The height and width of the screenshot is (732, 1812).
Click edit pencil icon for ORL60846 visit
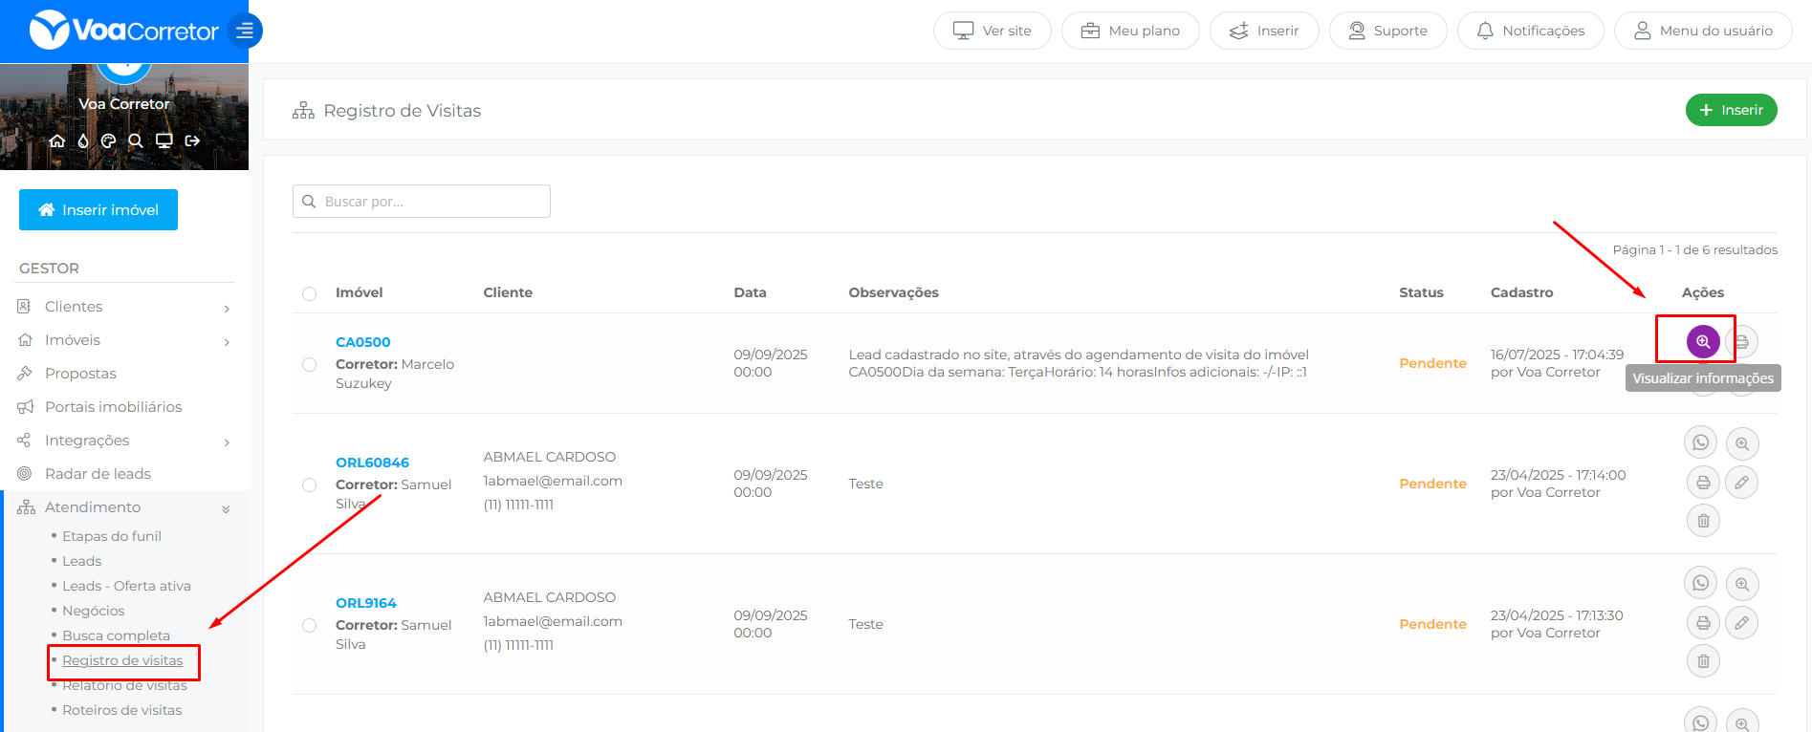click(x=1741, y=483)
